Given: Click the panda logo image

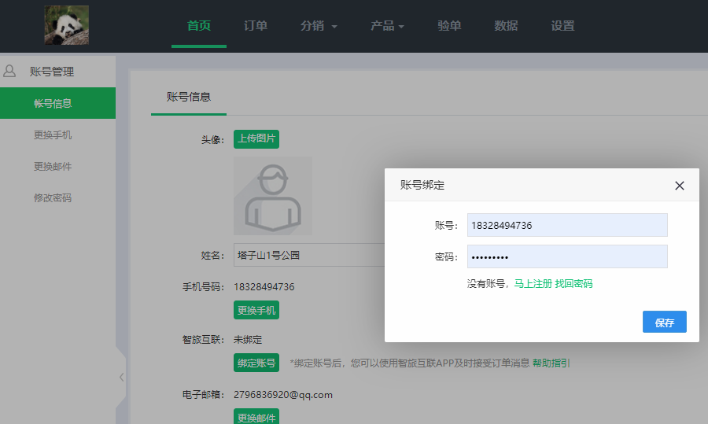Looking at the screenshot, I should [x=66, y=25].
